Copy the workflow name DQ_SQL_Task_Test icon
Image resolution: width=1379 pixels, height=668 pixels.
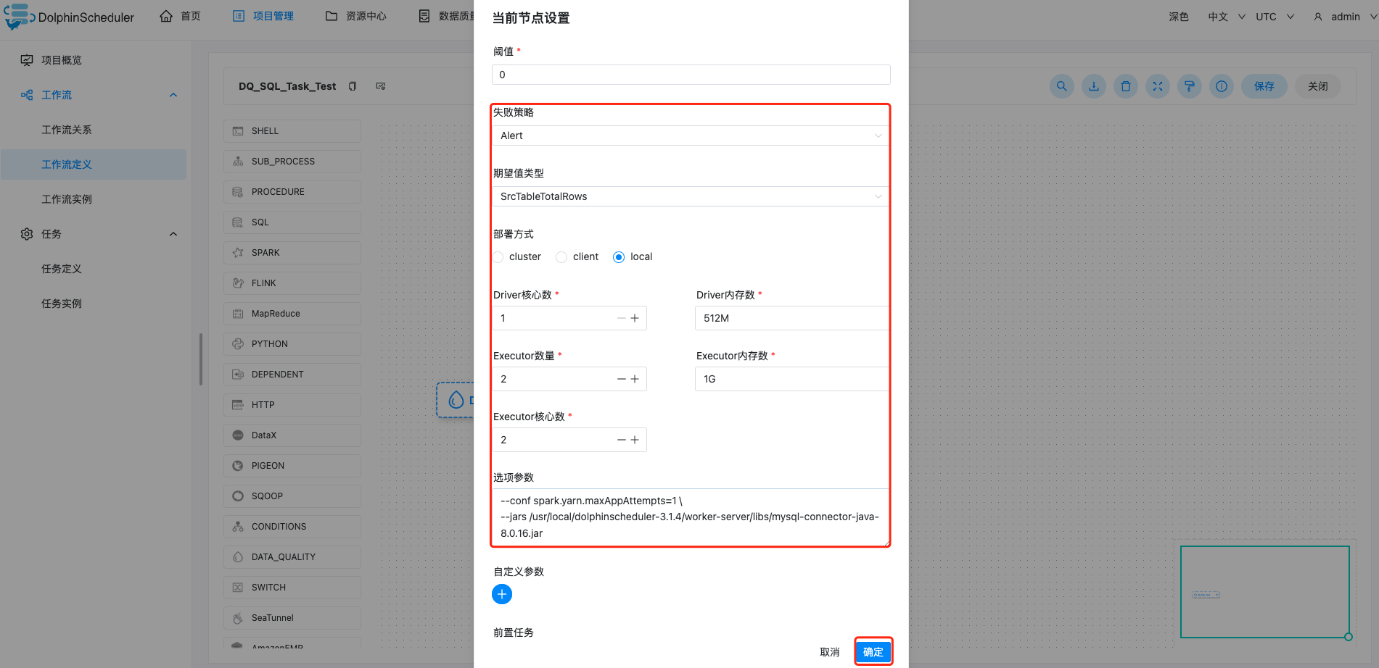353,86
